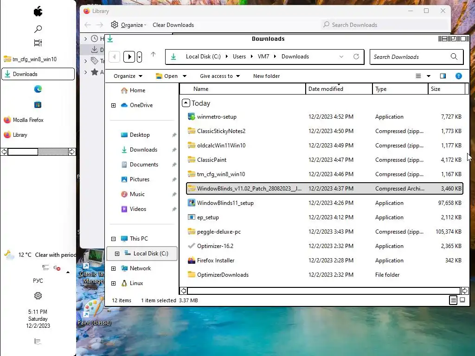The width and height of the screenshot is (475, 356).
Task: Click horizontal scrollbar right arrow in file list
Action: click(x=464, y=291)
